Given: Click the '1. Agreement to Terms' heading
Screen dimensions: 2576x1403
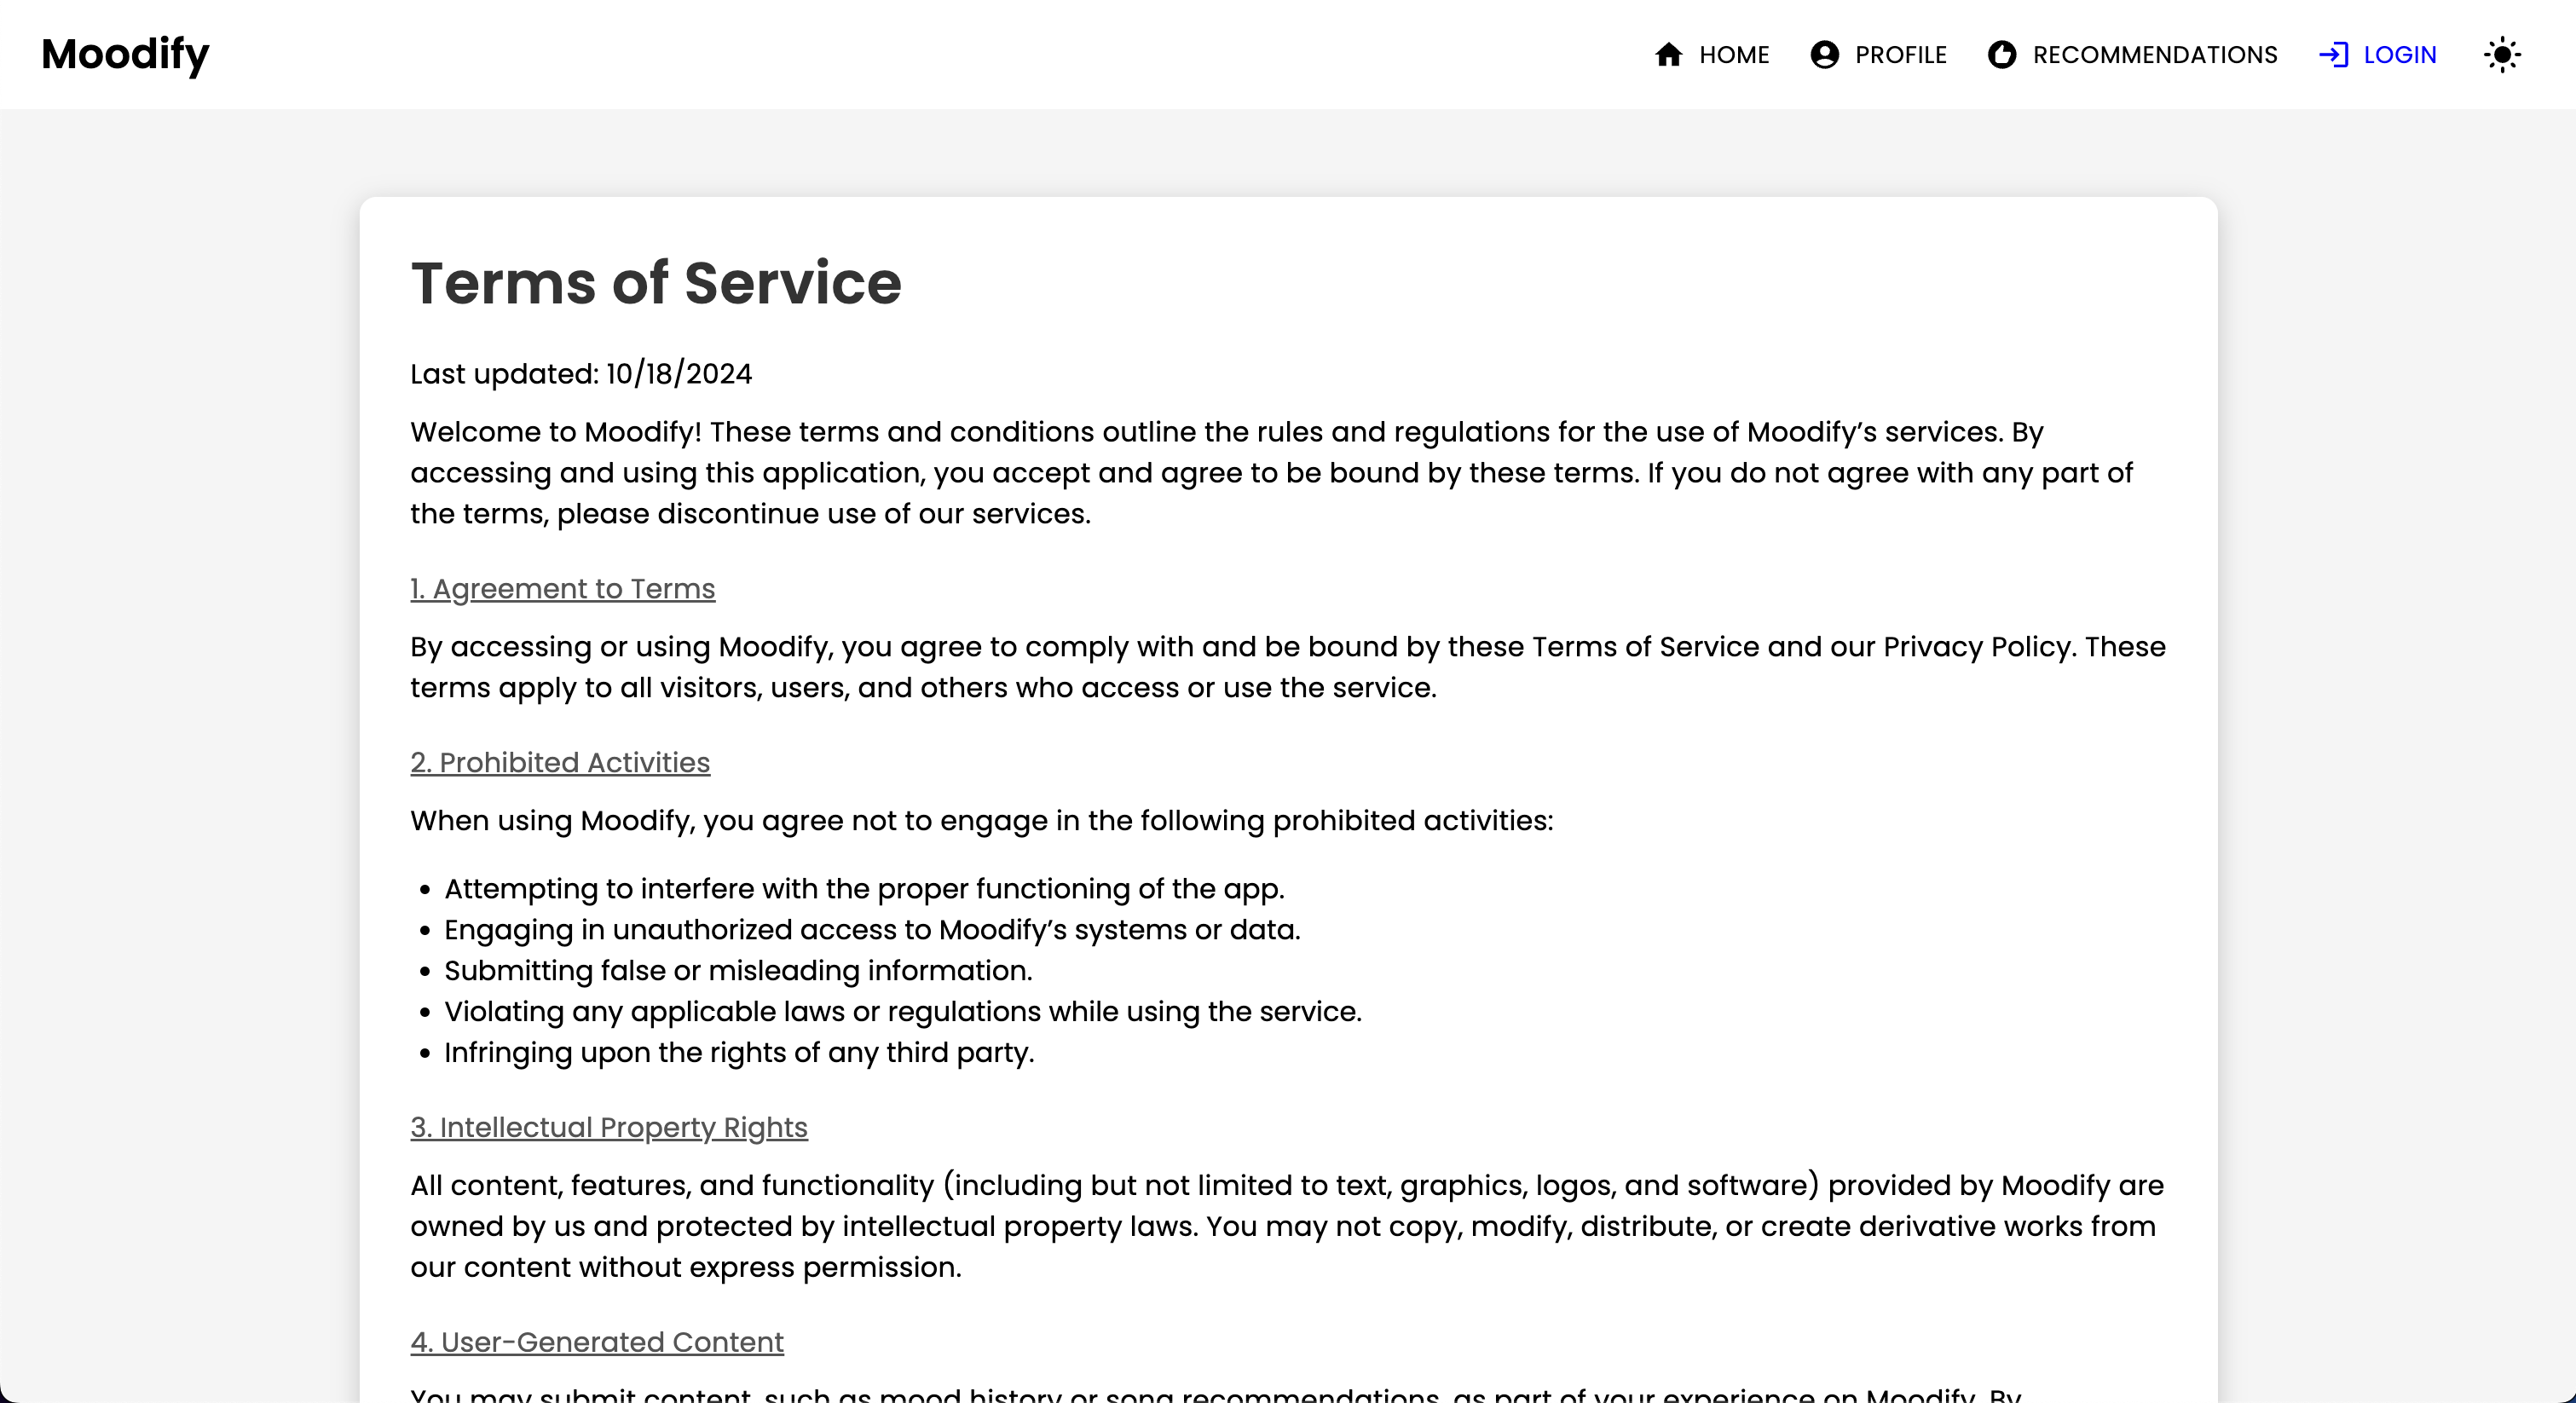Looking at the screenshot, I should pos(562,589).
